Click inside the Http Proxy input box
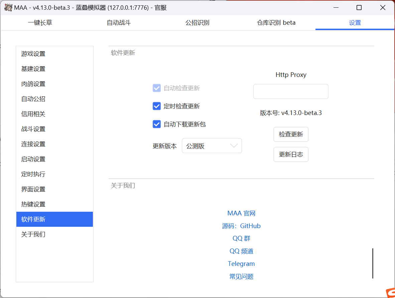This screenshot has width=395, height=298. [x=291, y=91]
